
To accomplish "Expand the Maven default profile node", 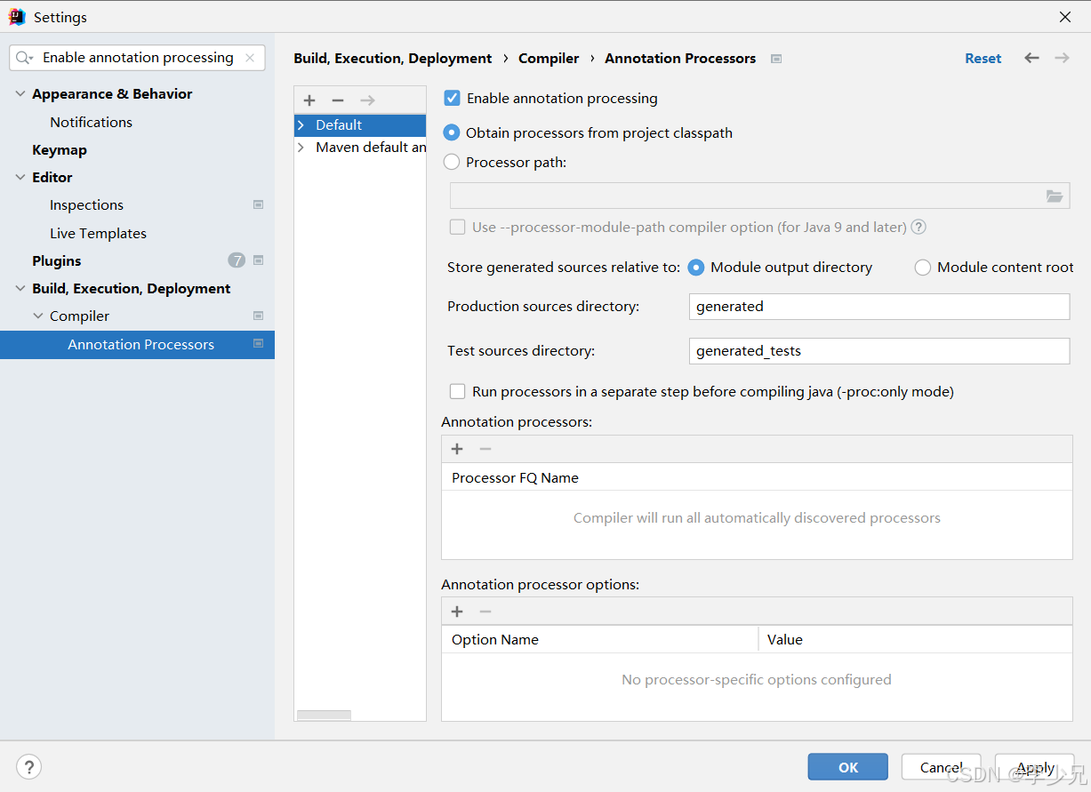I will click(x=301, y=148).
